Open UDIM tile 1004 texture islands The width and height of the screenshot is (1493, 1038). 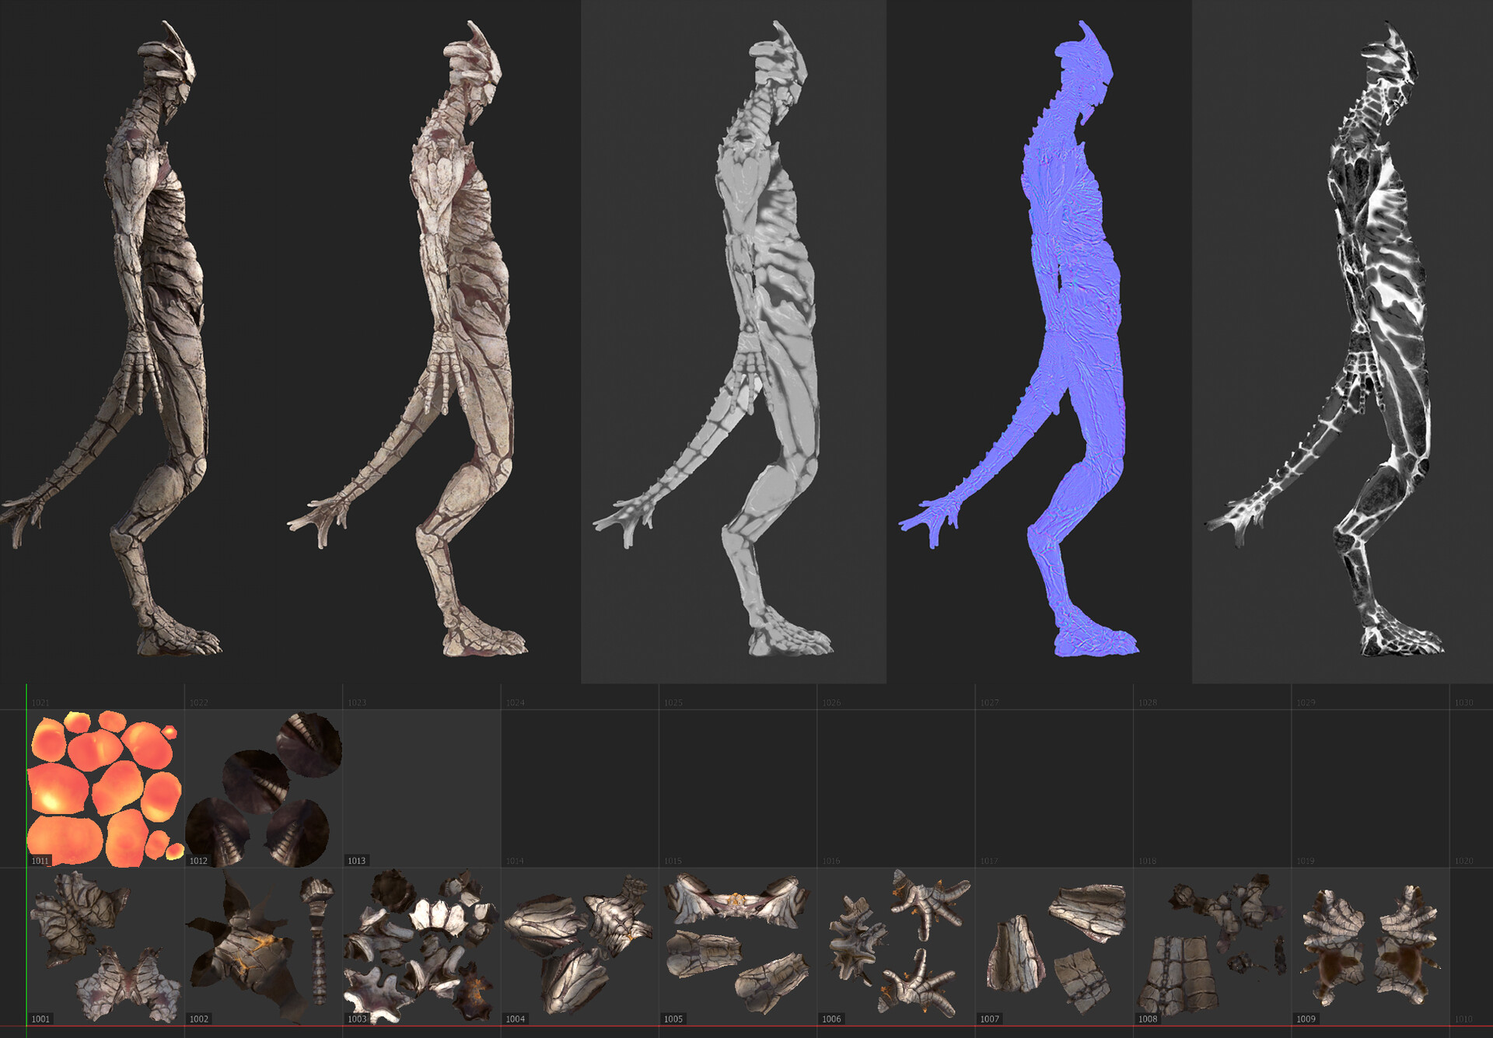click(580, 946)
